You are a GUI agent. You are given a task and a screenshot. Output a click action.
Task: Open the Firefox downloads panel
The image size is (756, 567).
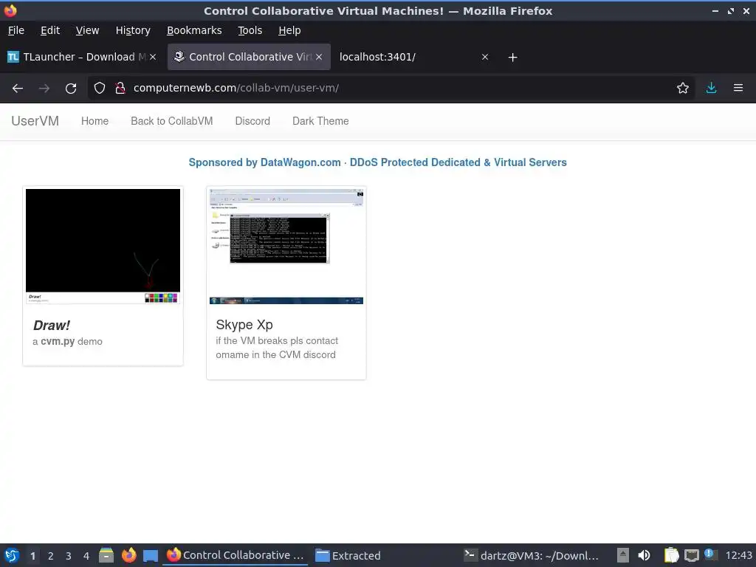click(711, 88)
